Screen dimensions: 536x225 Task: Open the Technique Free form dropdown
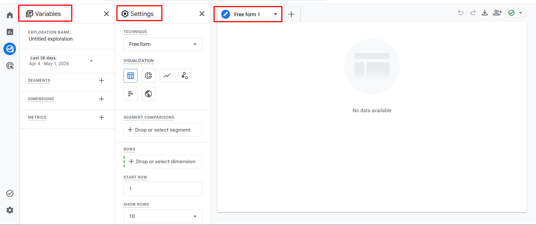(x=163, y=44)
